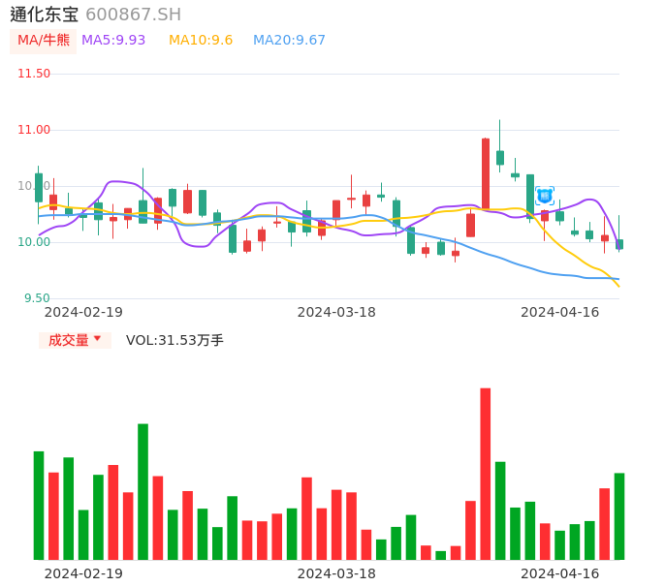Click the 10.00 price axis label
The image size is (665, 587).
[34, 242]
